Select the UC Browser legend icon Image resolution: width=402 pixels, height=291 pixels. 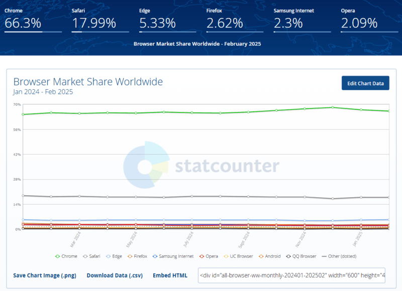pyautogui.click(x=227, y=256)
